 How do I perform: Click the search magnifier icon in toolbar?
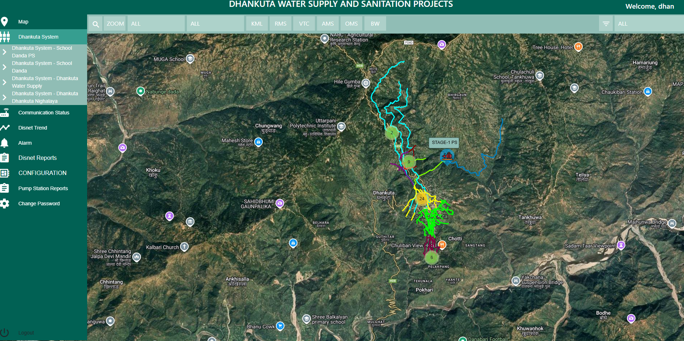click(95, 24)
